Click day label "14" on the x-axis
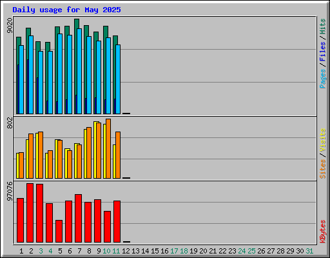Screen dimensions: 330x258 145,251
